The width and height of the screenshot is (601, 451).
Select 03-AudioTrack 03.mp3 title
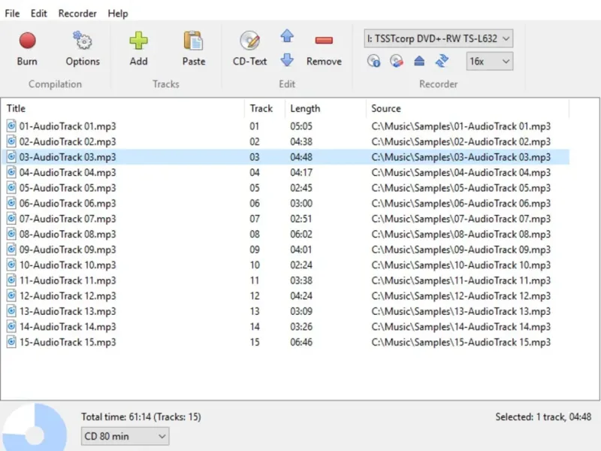[x=68, y=157]
